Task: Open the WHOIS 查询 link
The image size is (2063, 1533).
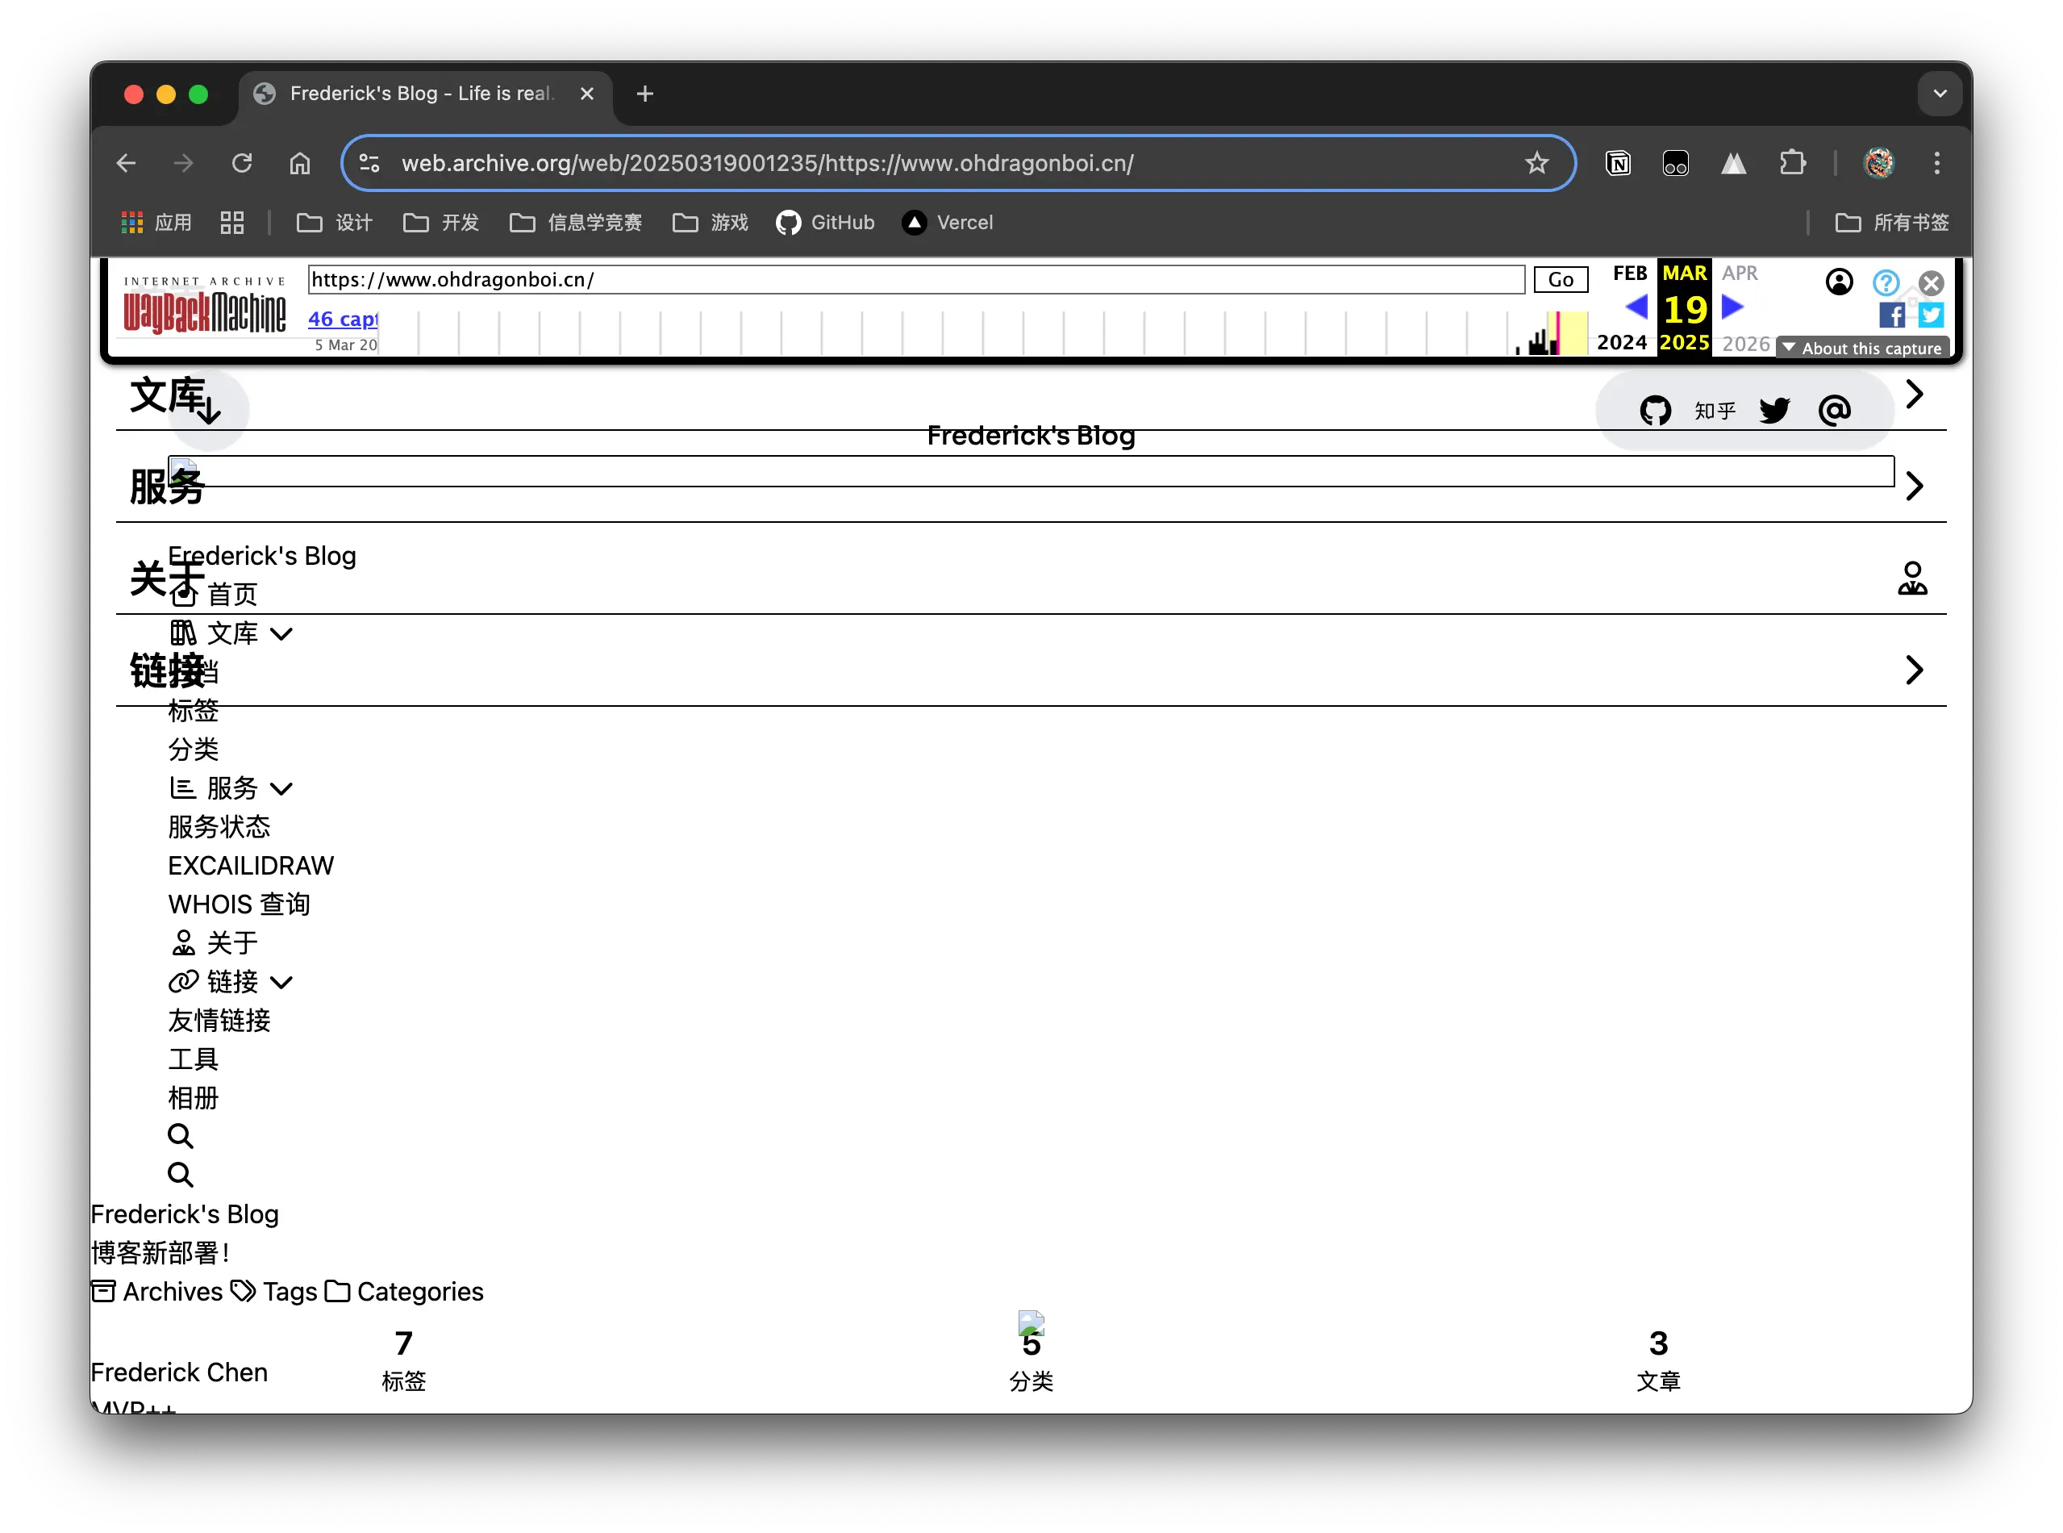Action: tap(239, 904)
